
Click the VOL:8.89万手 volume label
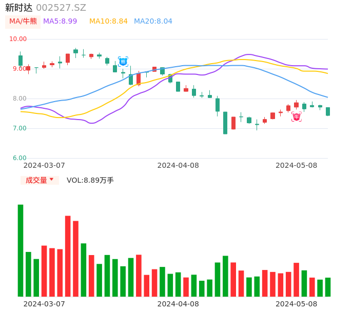(90, 180)
